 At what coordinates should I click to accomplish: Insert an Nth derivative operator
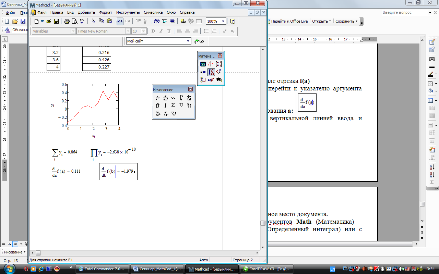tap(166, 98)
